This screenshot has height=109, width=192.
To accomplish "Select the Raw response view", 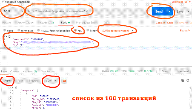I will [20, 81].
